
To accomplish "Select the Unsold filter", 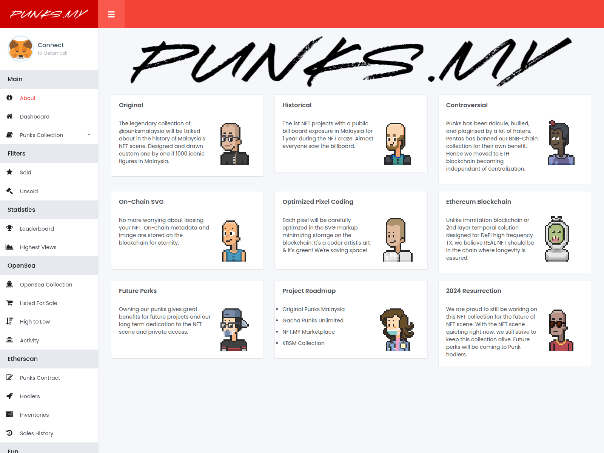I will pyautogui.click(x=49, y=191).
